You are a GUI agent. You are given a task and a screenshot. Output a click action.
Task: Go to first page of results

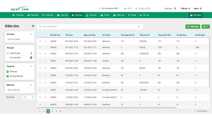[x=39, y=111]
